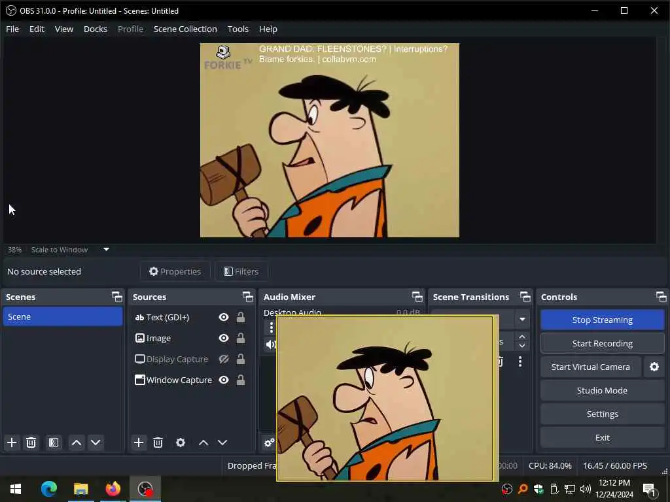Click Start Recording button

pos(602,343)
